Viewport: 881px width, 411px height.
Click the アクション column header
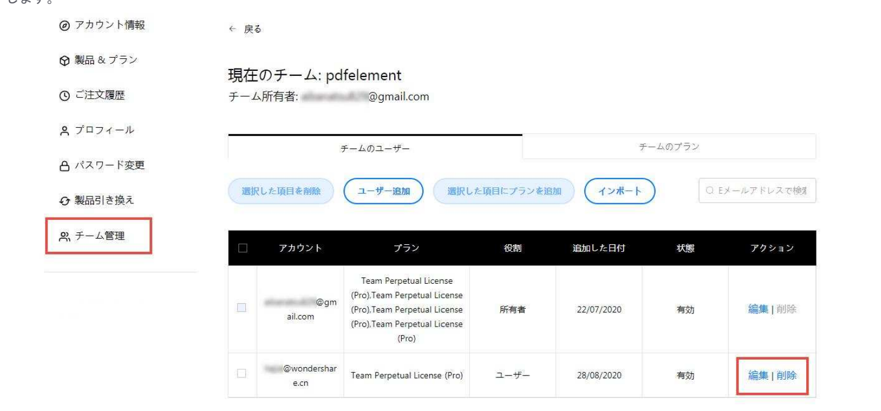click(772, 248)
